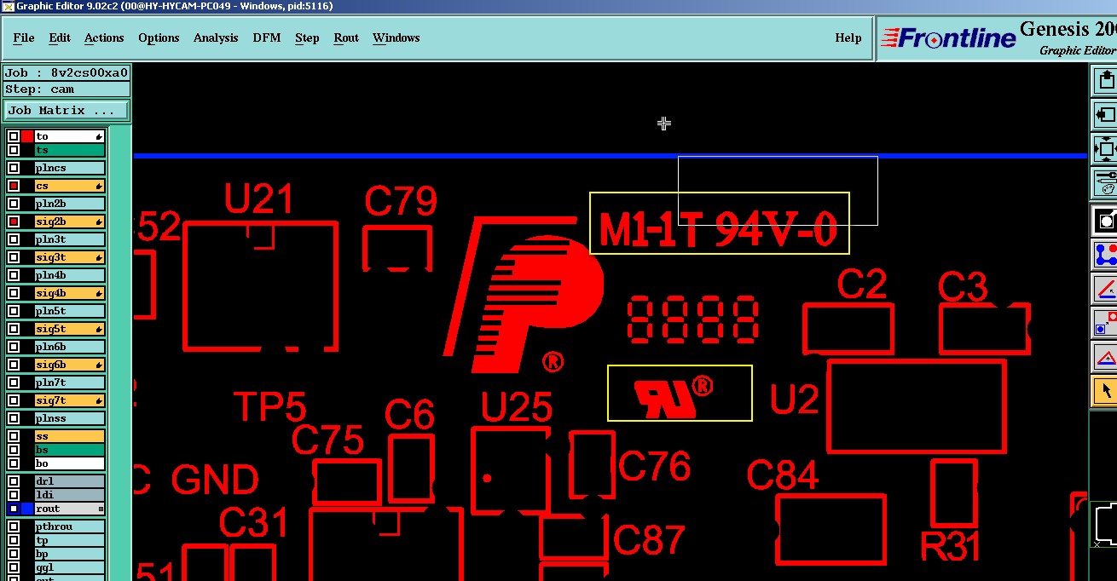Click the arrow icon on layer sig4b row
The height and width of the screenshot is (581, 1117).
(x=100, y=293)
